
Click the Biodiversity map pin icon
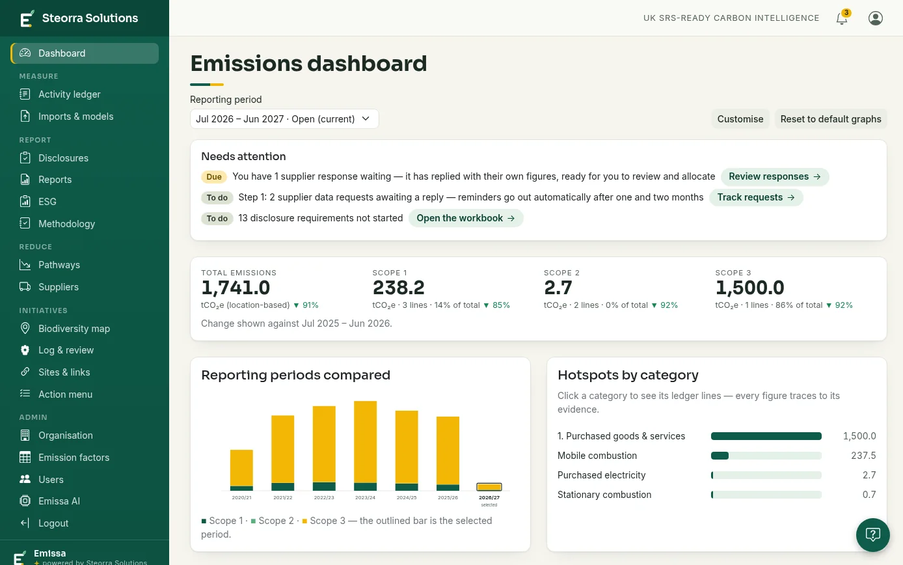pyautogui.click(x=25, y=329)
